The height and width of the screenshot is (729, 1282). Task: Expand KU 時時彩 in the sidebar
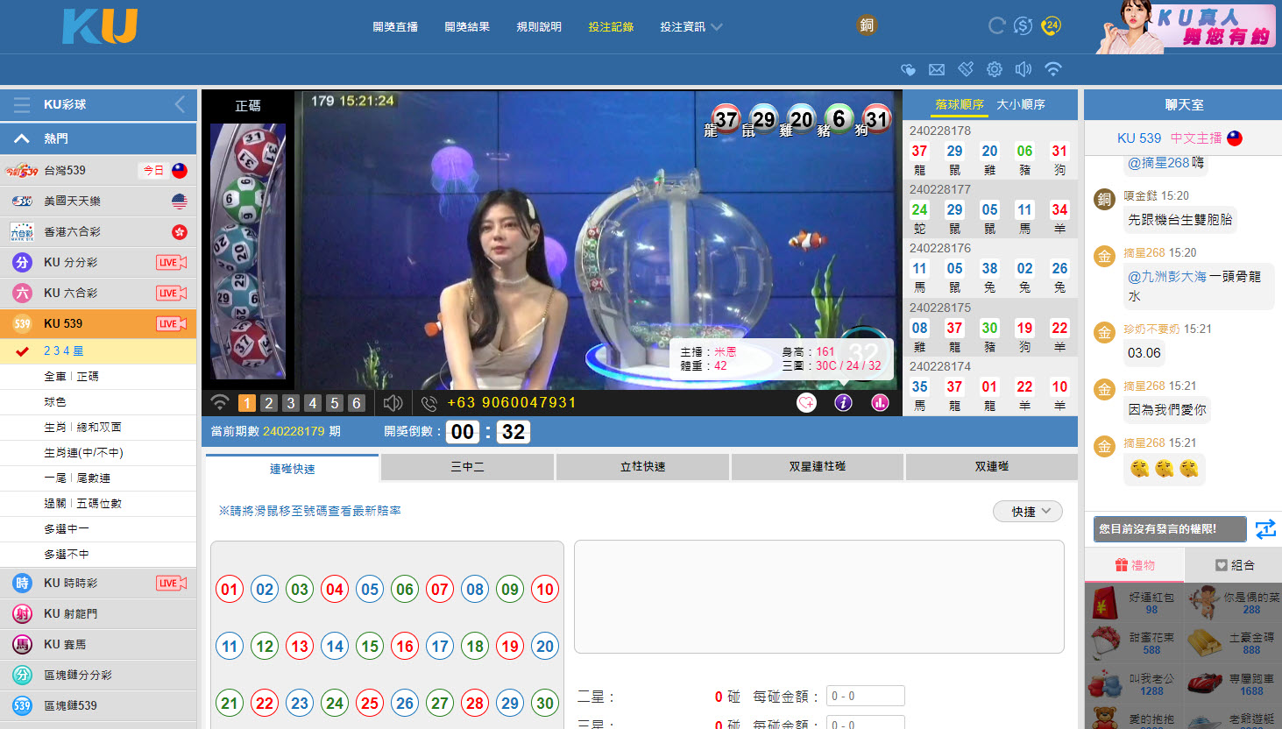click(x=98, y=583)
